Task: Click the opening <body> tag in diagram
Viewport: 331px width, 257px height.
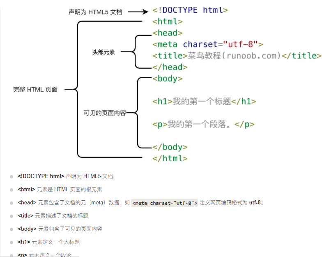Action: click(168, 79)
